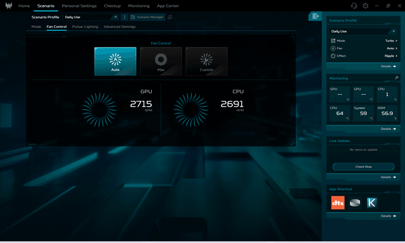405x243 pixels.
Task: Expand the Scenario Profile Daily Use dropdown
Action: coord(91,17)
